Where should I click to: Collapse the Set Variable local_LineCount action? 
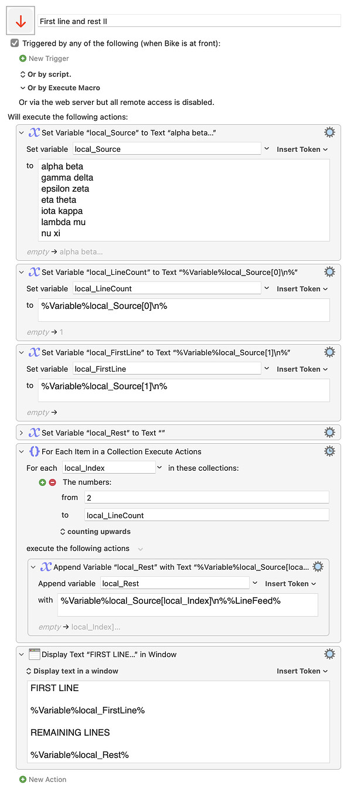[22, 272]
